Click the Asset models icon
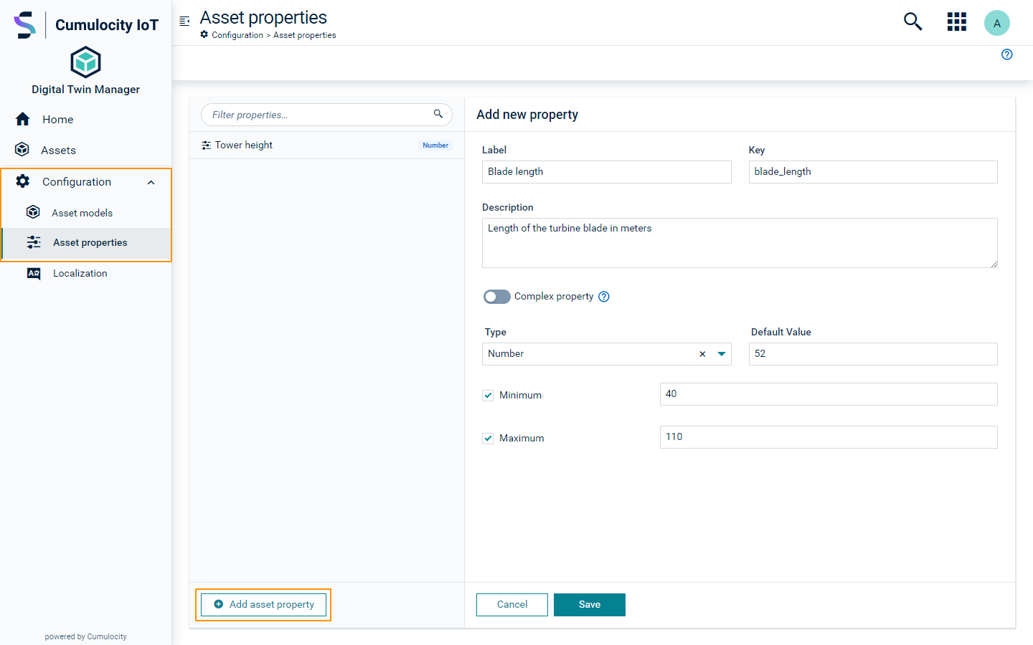The height and width of the screenshot is (645, 1033). (33, 212)
